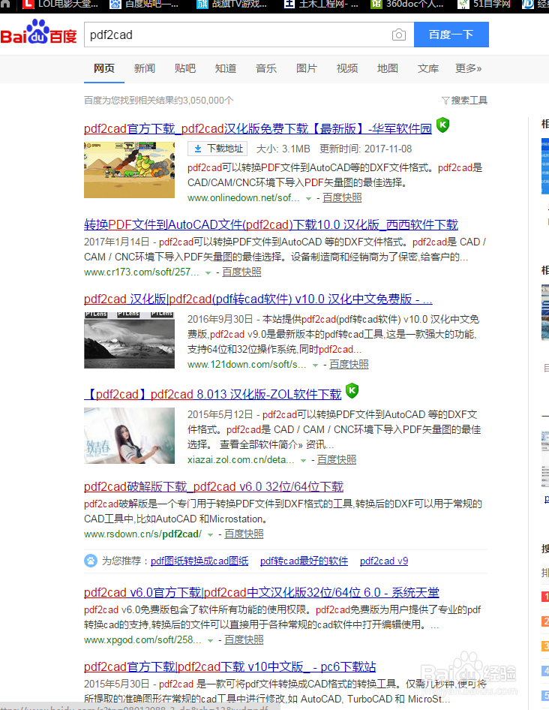Open 土木工程网 bookmark in bookmarks bar
Screen dimensions: 549x710
point(321,5)
